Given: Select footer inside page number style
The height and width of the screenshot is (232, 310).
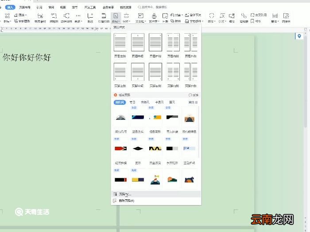Looking at the screenshot, I should tap(173, 75).
